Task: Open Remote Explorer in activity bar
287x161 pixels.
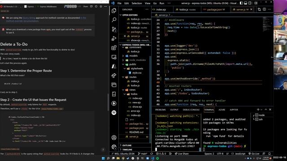Action: (x=114, y=57)
